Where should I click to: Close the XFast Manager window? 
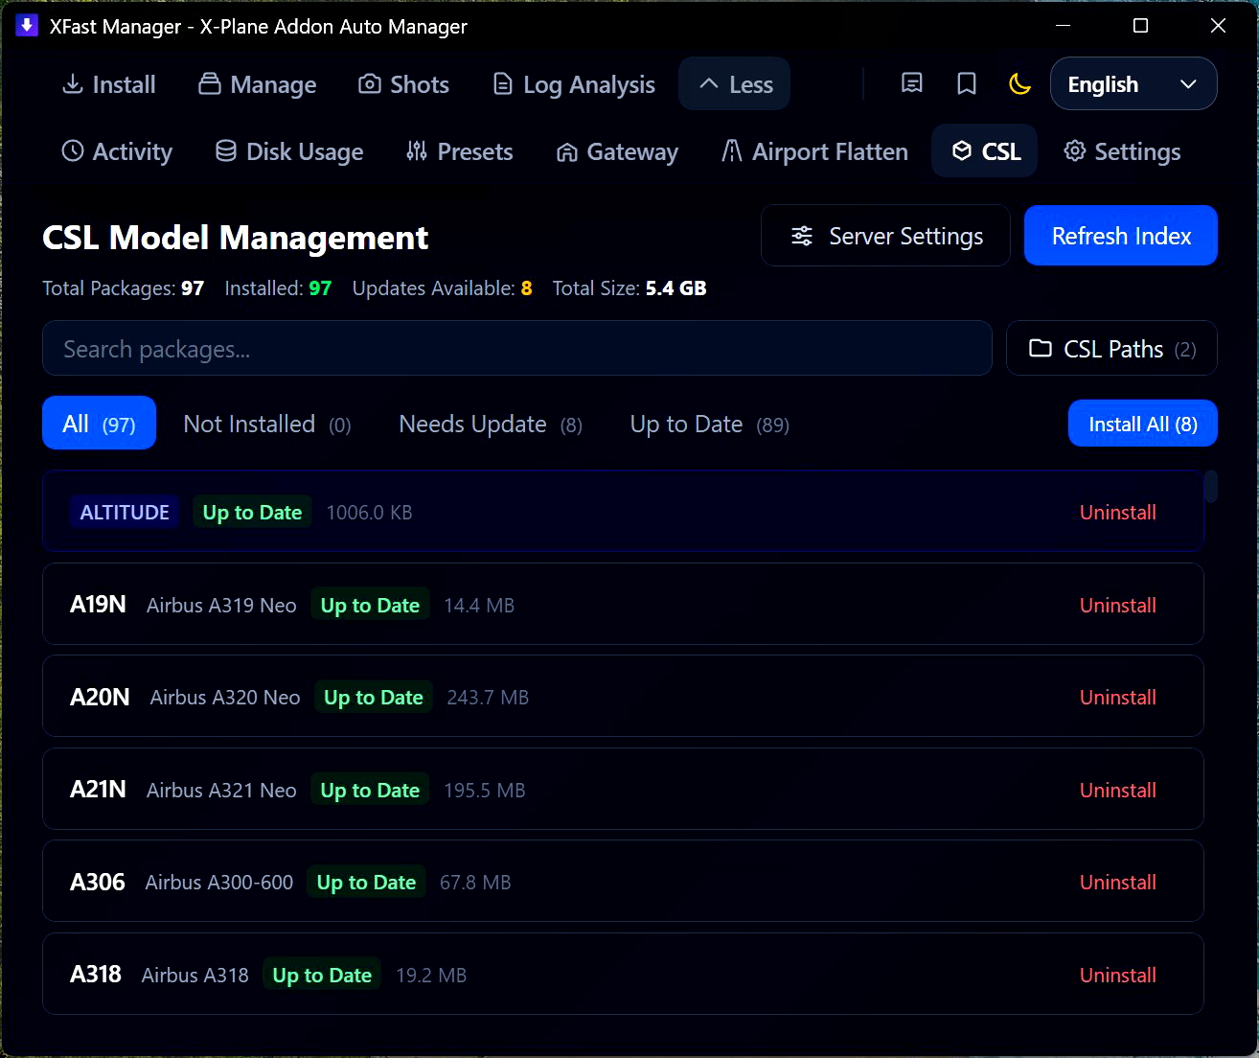pos(1218,26)
